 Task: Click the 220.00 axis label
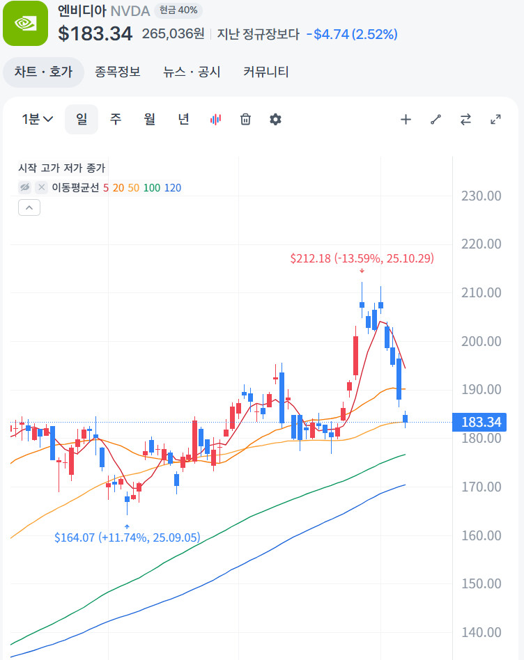click(x=481, y=244)
